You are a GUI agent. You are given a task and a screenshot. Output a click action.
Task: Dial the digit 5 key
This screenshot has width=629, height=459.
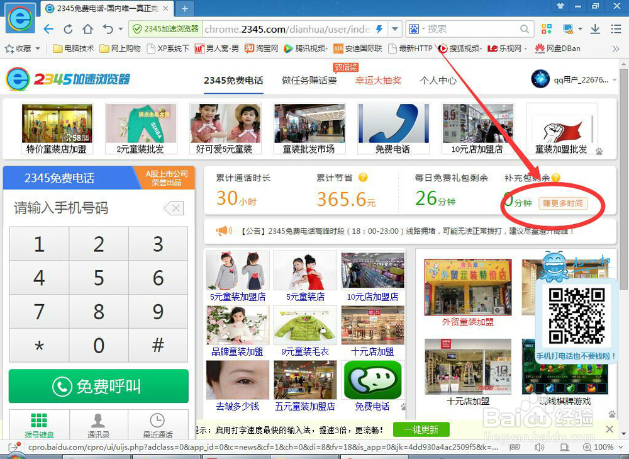(x=99, y=278)
